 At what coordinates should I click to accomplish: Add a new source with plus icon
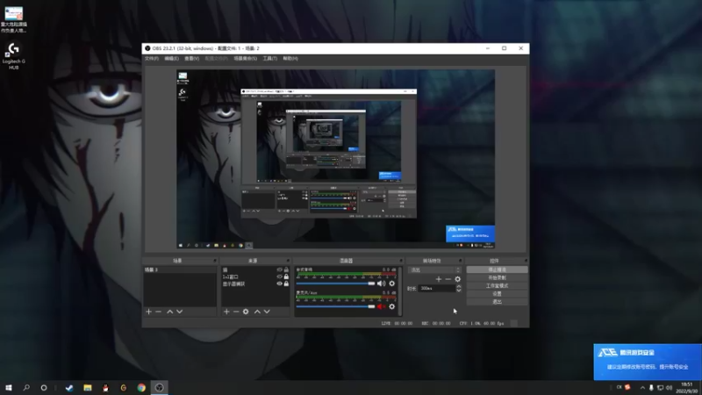[x=226, y=312]
